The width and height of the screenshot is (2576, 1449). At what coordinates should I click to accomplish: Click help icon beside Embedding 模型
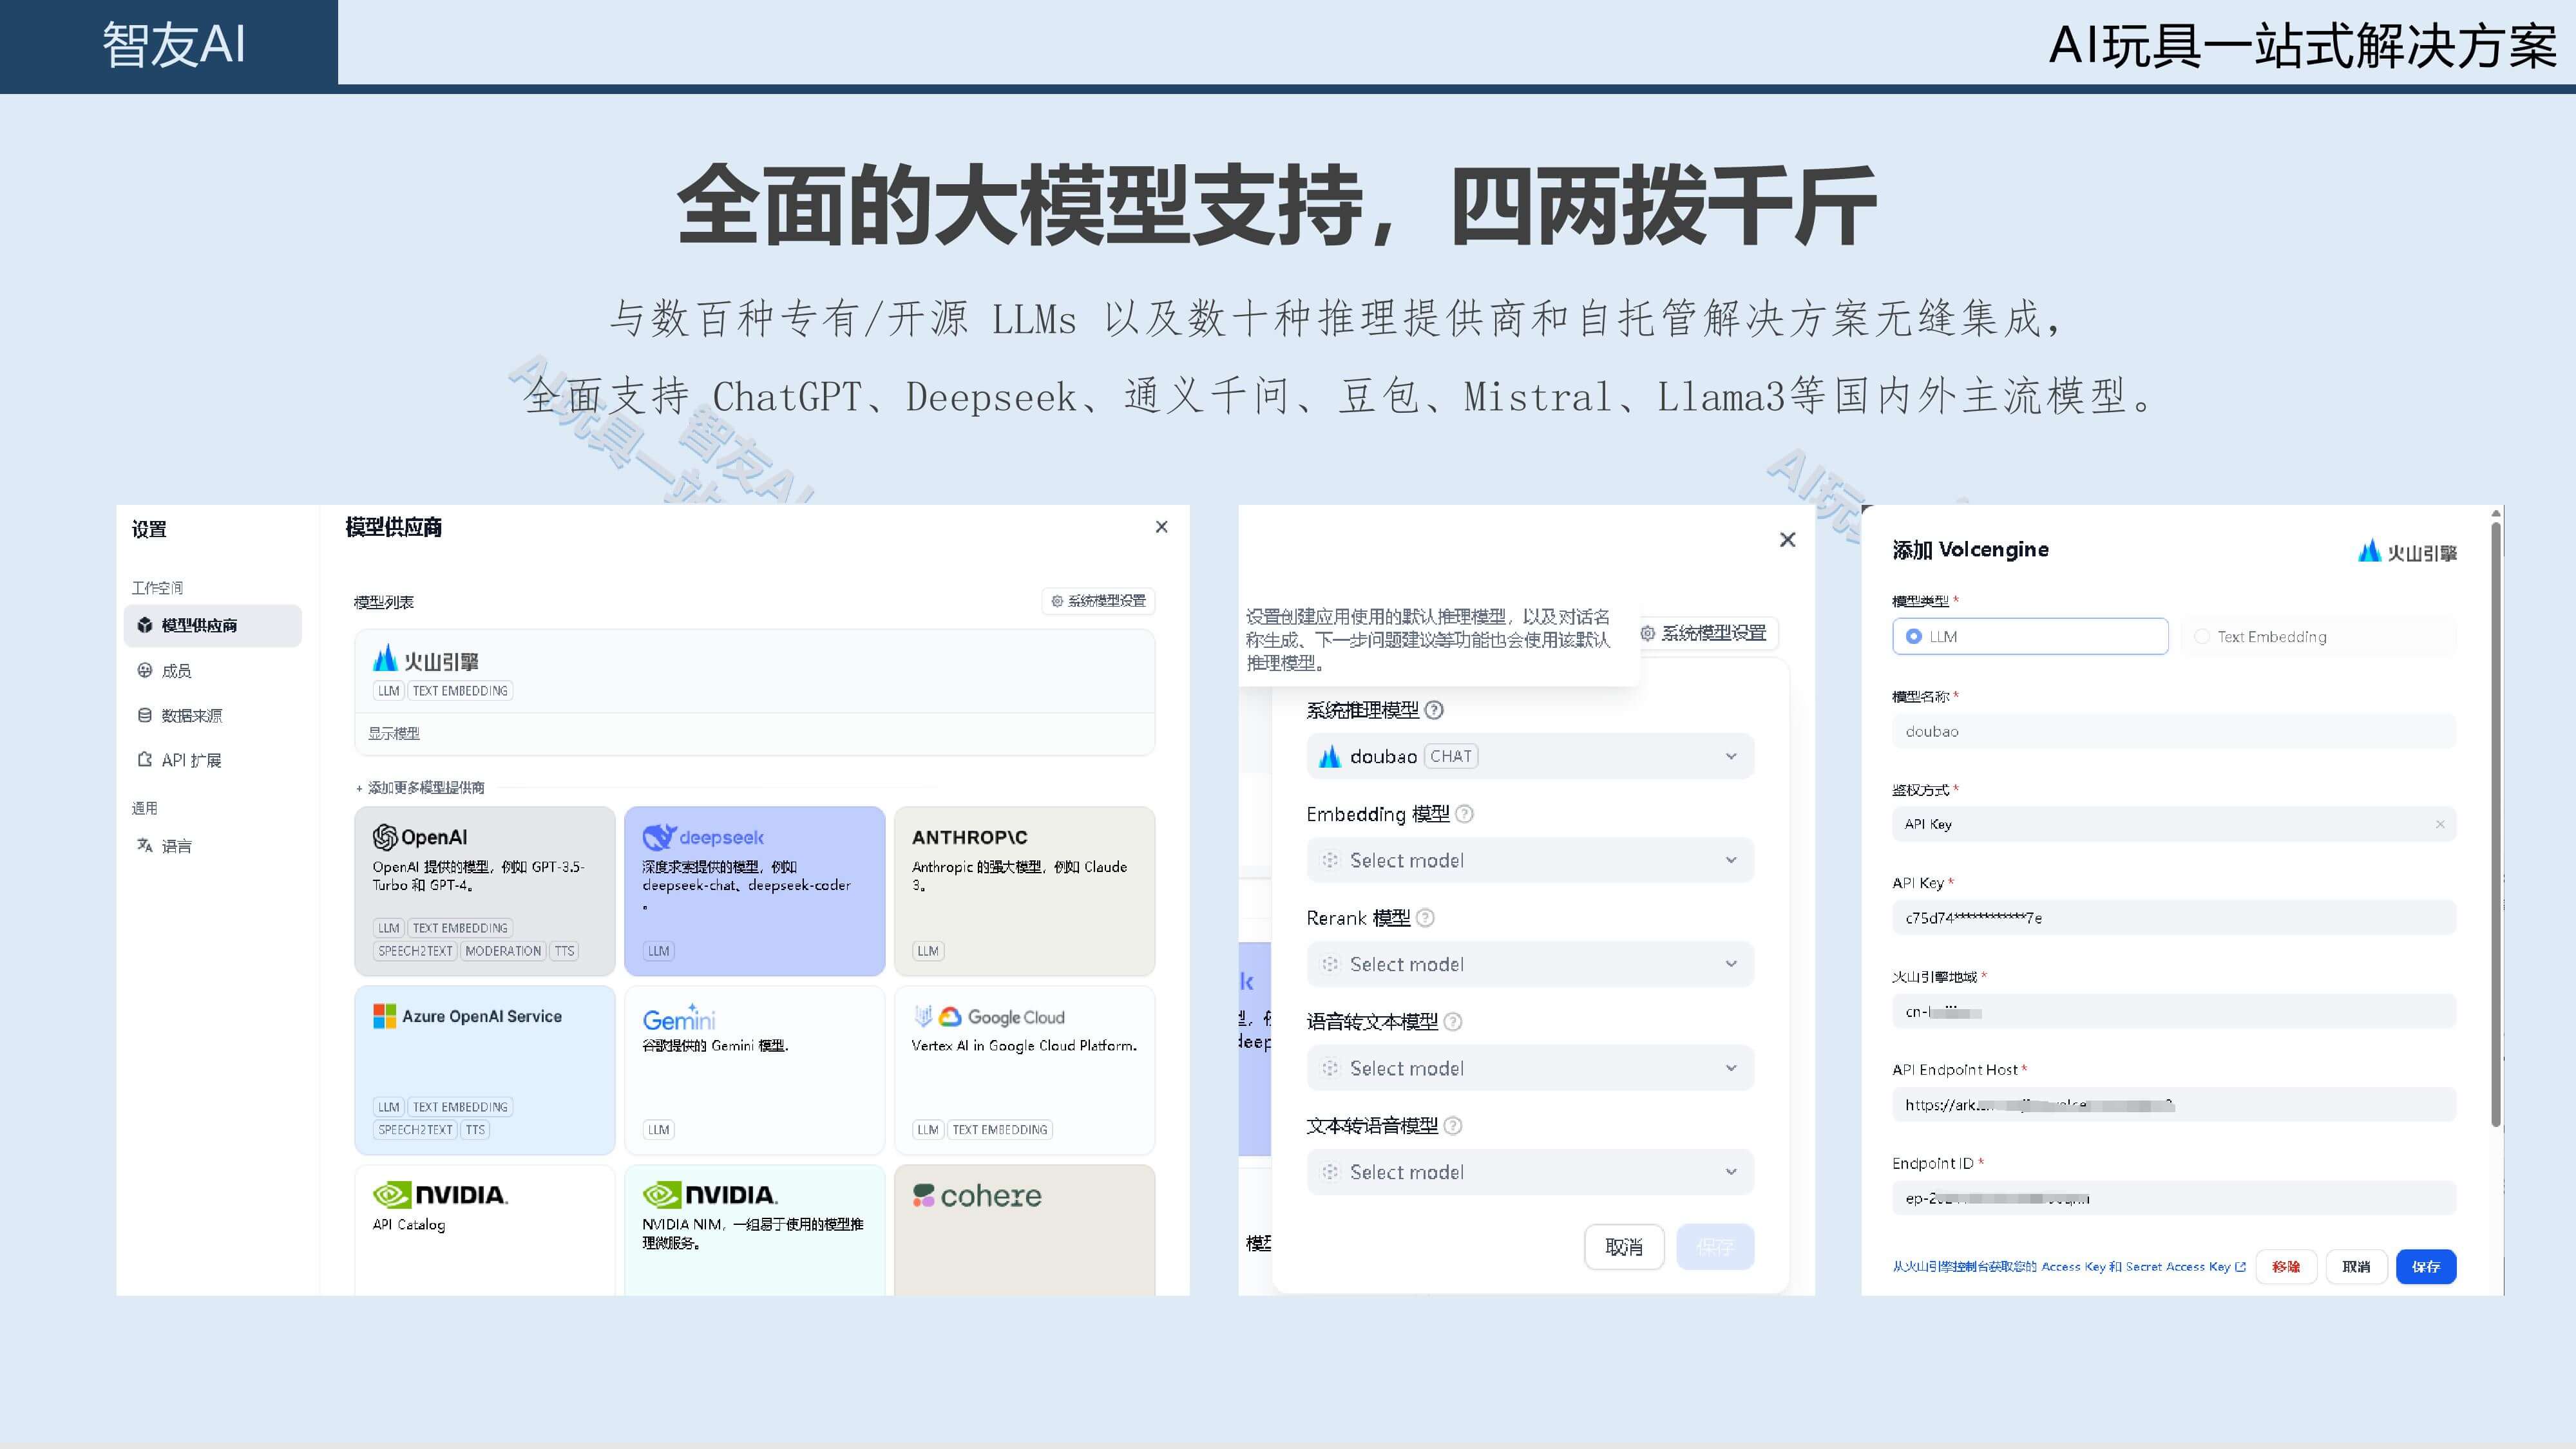tap(1464, 814)
